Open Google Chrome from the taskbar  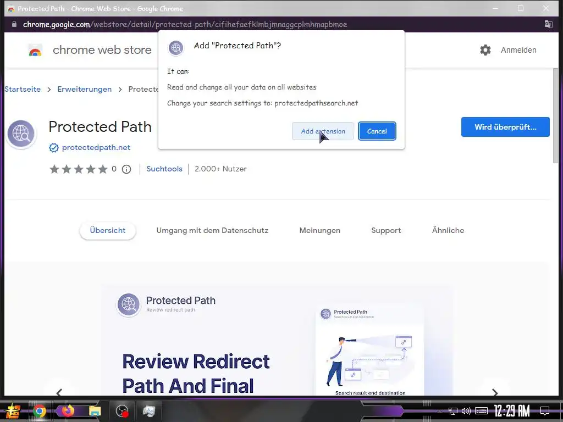(39, 411)
